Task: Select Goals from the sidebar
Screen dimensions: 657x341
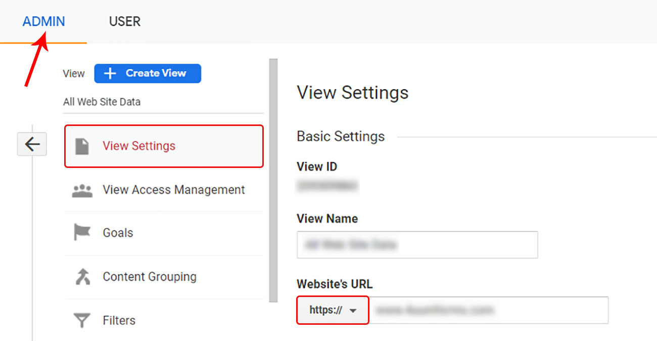Action: [x=118, y=232]
